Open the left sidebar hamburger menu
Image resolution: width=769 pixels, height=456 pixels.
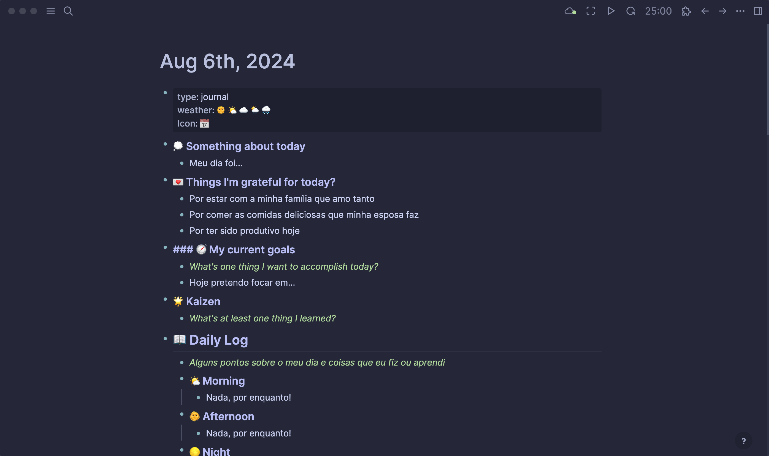click(51, 11)
